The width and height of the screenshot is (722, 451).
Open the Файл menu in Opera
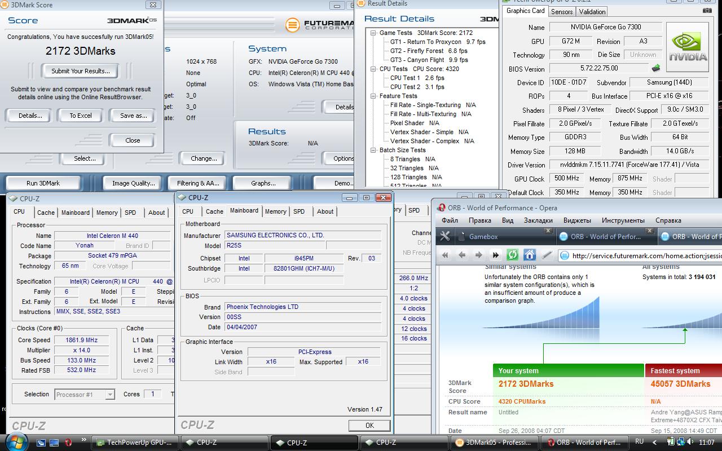(x=450, y=220)
